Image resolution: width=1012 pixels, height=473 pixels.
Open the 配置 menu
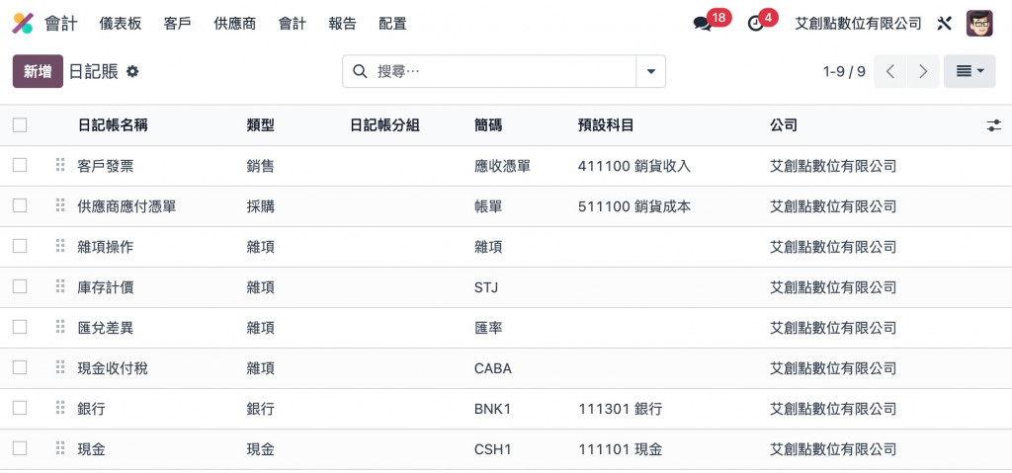392,24
